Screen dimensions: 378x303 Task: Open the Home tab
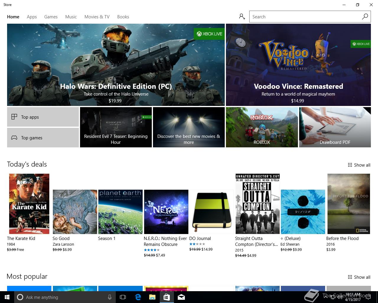coord(13,17)
